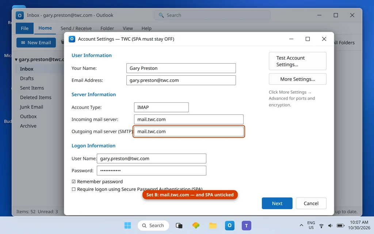Click the User Name field
374x234 pixels.
[x=152, y=159]
